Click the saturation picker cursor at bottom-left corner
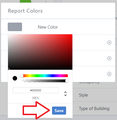This screenshot has width=117, height=120. pos(8,69)
